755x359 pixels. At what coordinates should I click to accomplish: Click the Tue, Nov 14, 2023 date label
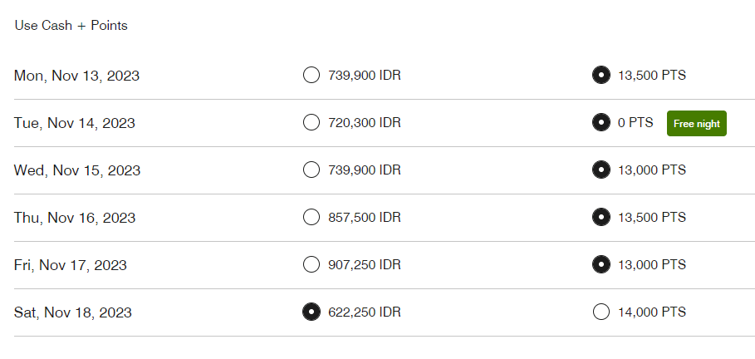75,123
